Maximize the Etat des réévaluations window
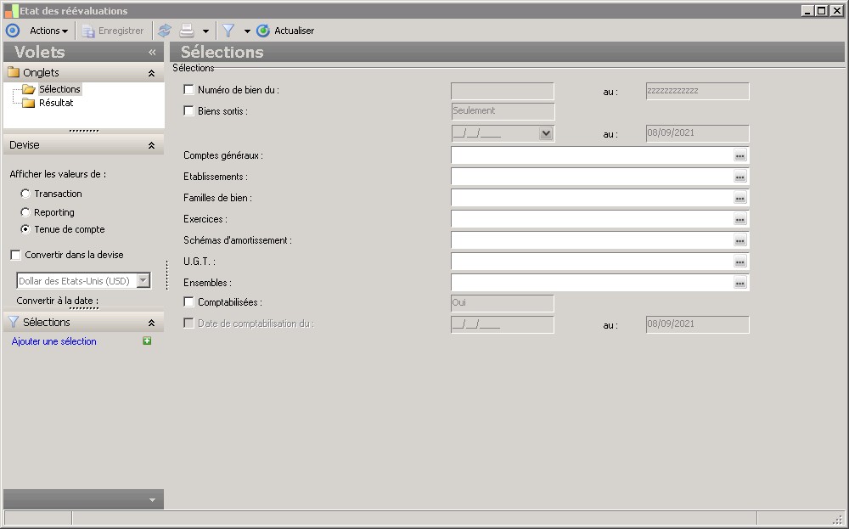 821,10
